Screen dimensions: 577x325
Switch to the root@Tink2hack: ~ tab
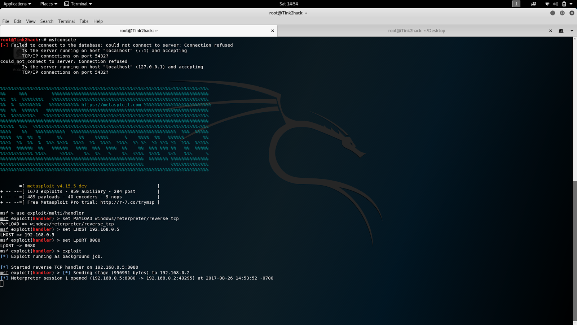coord(138,31)
